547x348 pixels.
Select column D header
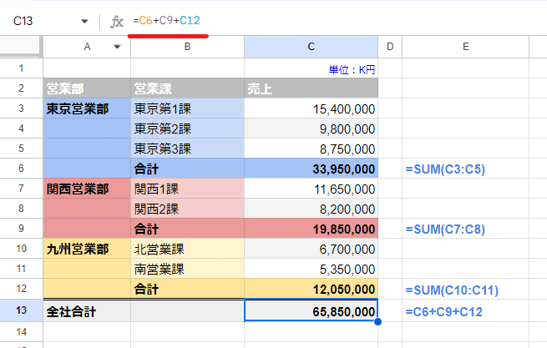point(390,47)
